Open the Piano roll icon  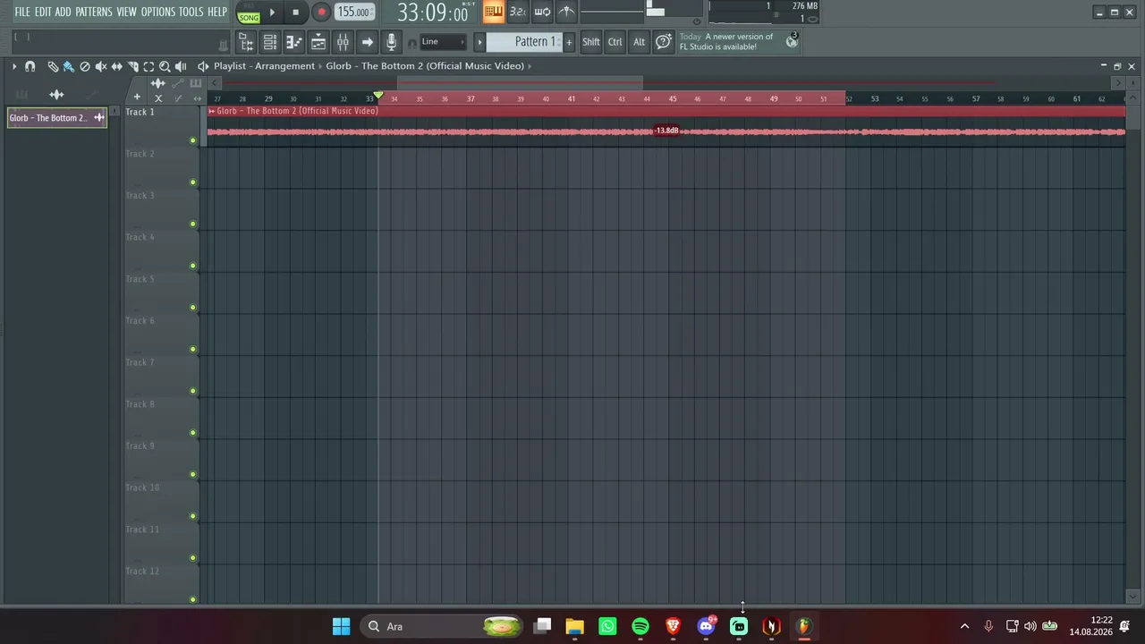(293, 42)
